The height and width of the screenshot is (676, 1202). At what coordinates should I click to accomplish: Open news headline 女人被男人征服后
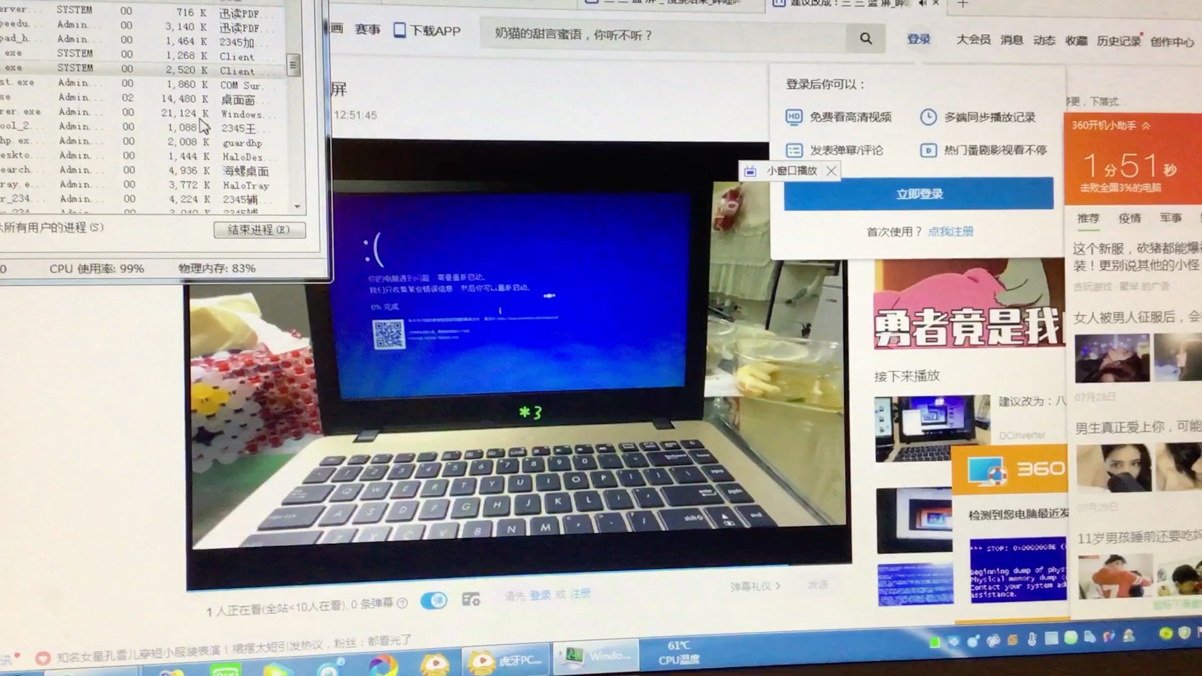(x=1138, y=317)
